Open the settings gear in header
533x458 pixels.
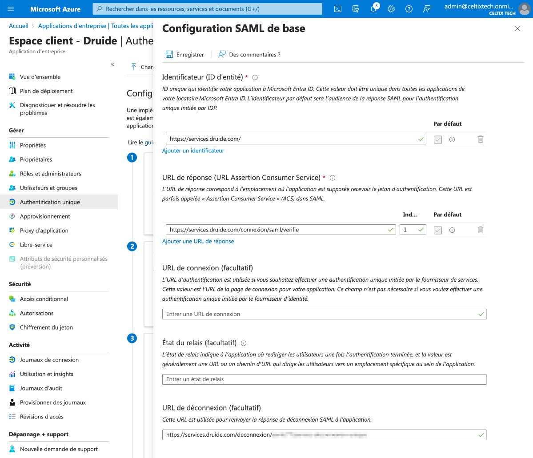coord(391,9)
